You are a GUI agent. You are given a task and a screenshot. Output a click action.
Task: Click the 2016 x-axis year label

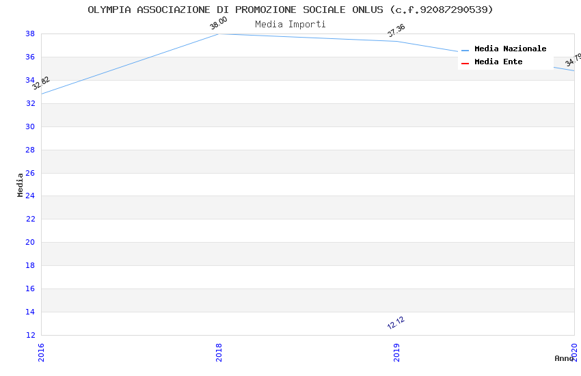pyautogui.click(x=41, y=352)
